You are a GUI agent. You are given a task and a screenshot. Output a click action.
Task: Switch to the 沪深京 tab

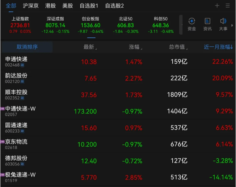click(x=31, y=6)
